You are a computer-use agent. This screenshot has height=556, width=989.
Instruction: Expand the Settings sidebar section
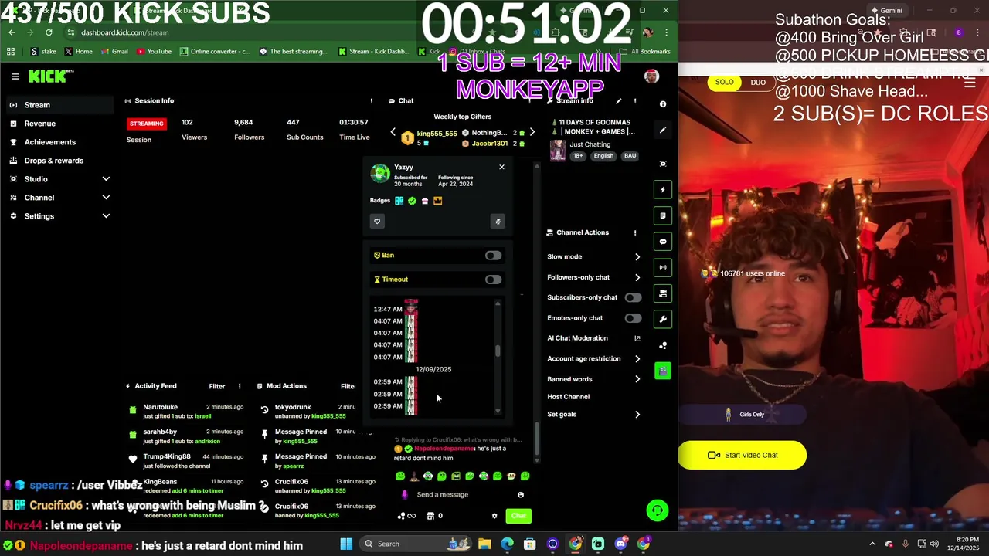coord(106,216)
